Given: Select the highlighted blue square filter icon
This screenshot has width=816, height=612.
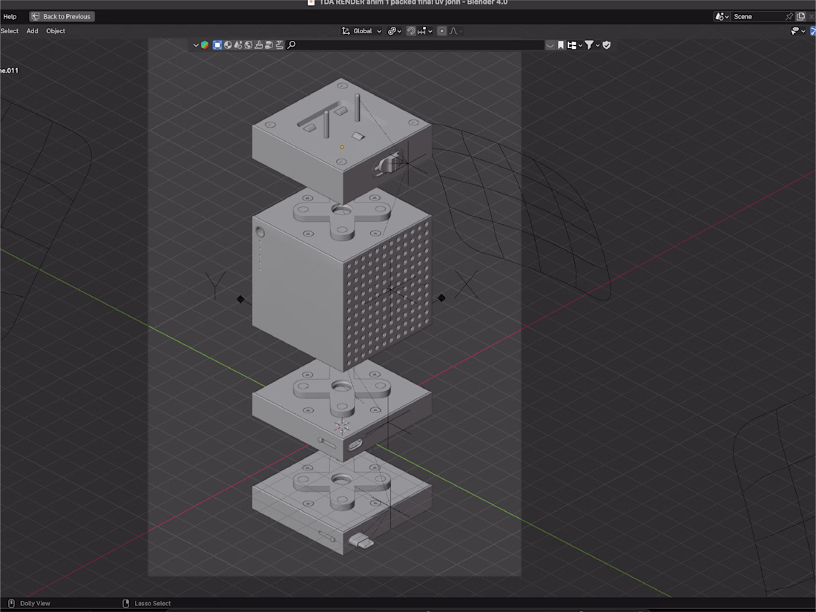Looking at the screenshot, I should click(217, 45).
